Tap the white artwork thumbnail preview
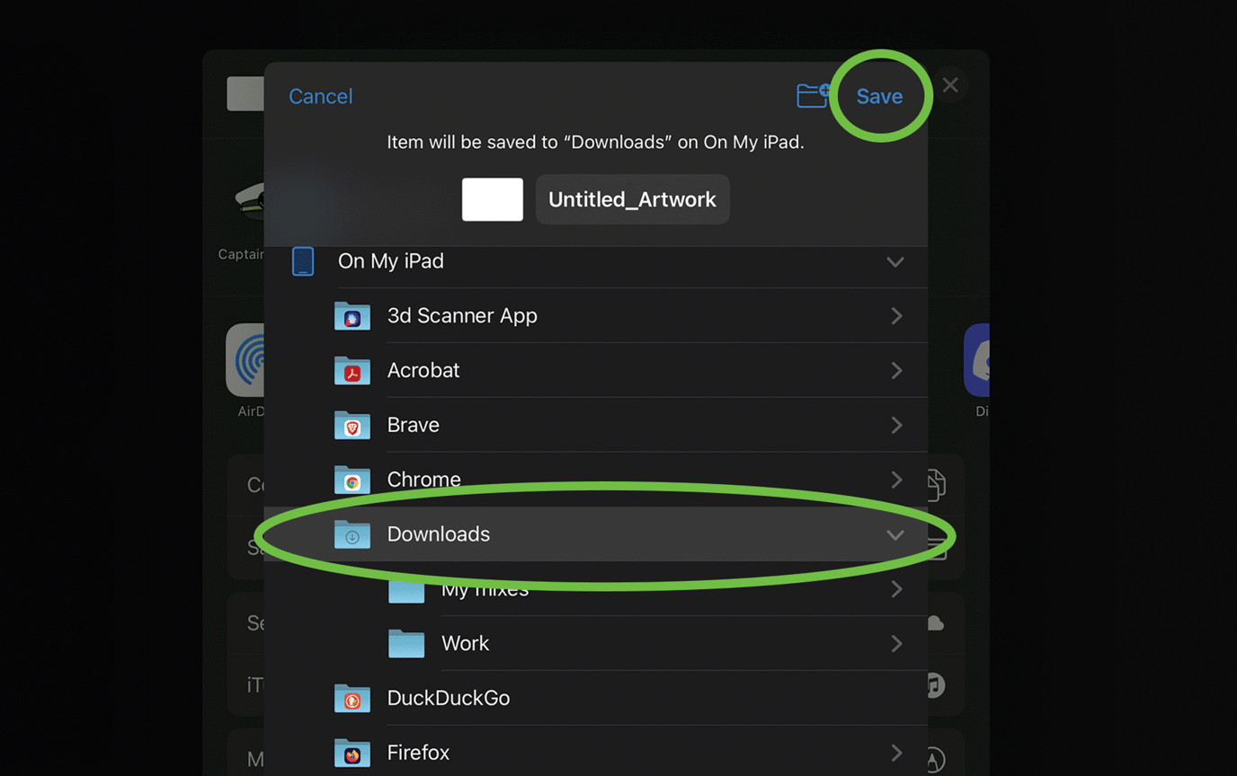The width and height of the screenshot is (1237, 776). pyautogui.click(x=493, y=199)
